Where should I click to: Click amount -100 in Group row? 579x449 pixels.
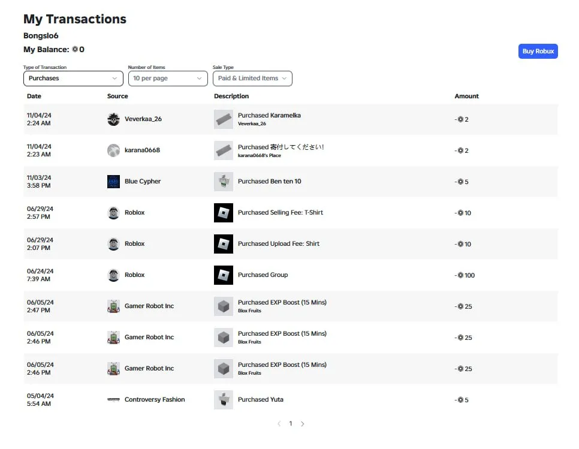coord(465,275)
